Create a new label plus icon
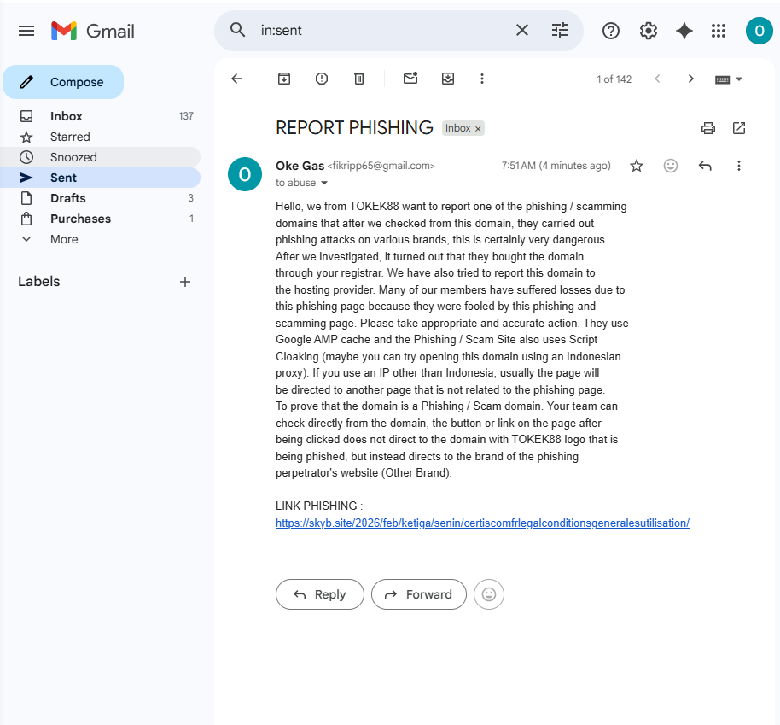Screen dimensions: 780x725 coord(185,282)
